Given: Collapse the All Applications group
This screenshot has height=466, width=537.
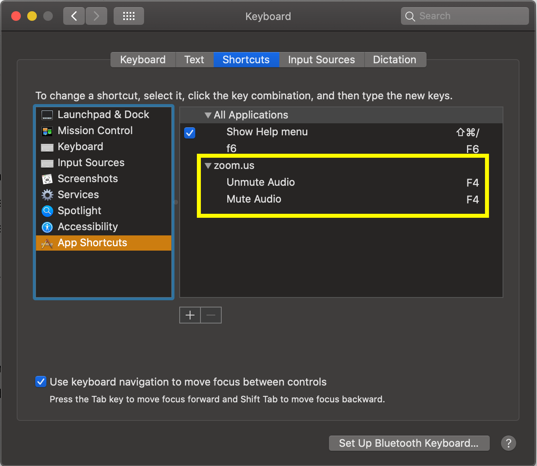Looking at the screenshot, I should pos(208,115).
